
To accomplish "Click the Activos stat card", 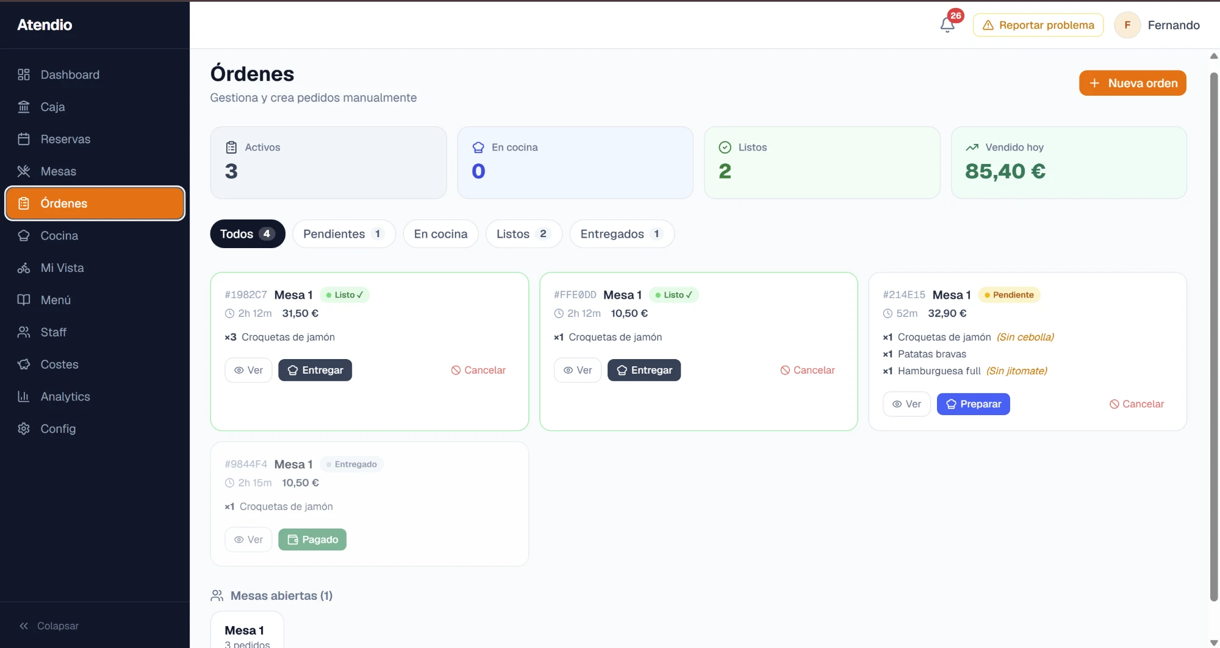I will pyautogui.click(x=328, y=162).
